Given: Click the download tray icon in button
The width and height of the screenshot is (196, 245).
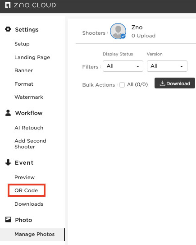Looking at the screenshot, I should click(x=163, y=83).
